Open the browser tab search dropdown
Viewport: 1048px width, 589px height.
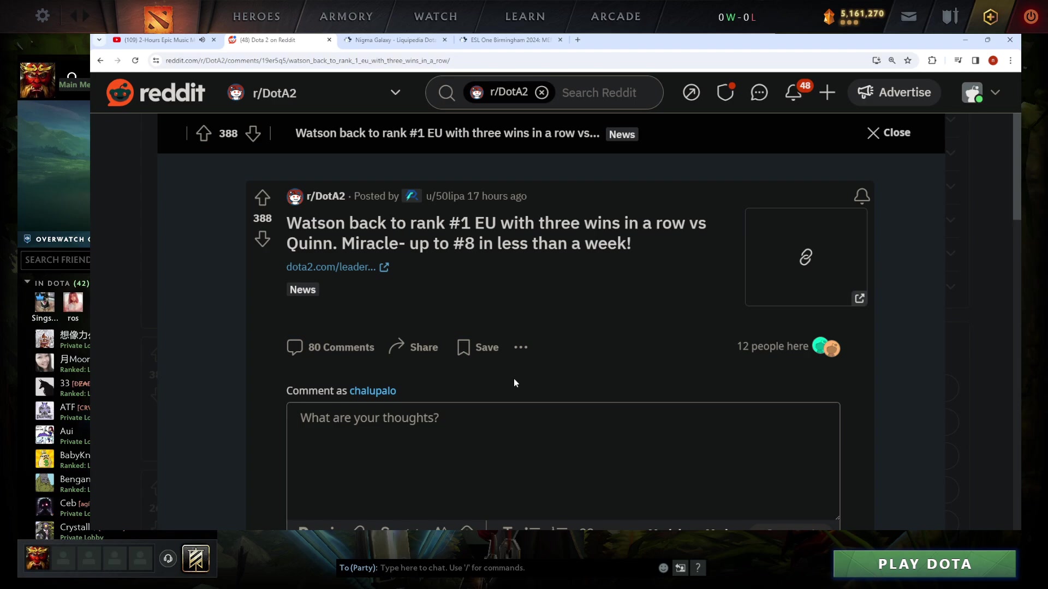pyautogui.click(x=99, y=40)
